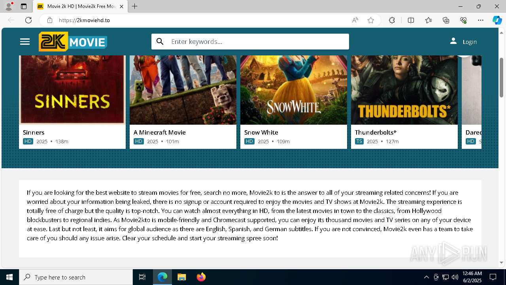Open the Snow White movie poster
The height and width of the screenshot is (285, 506).
(x=294, y=90)
